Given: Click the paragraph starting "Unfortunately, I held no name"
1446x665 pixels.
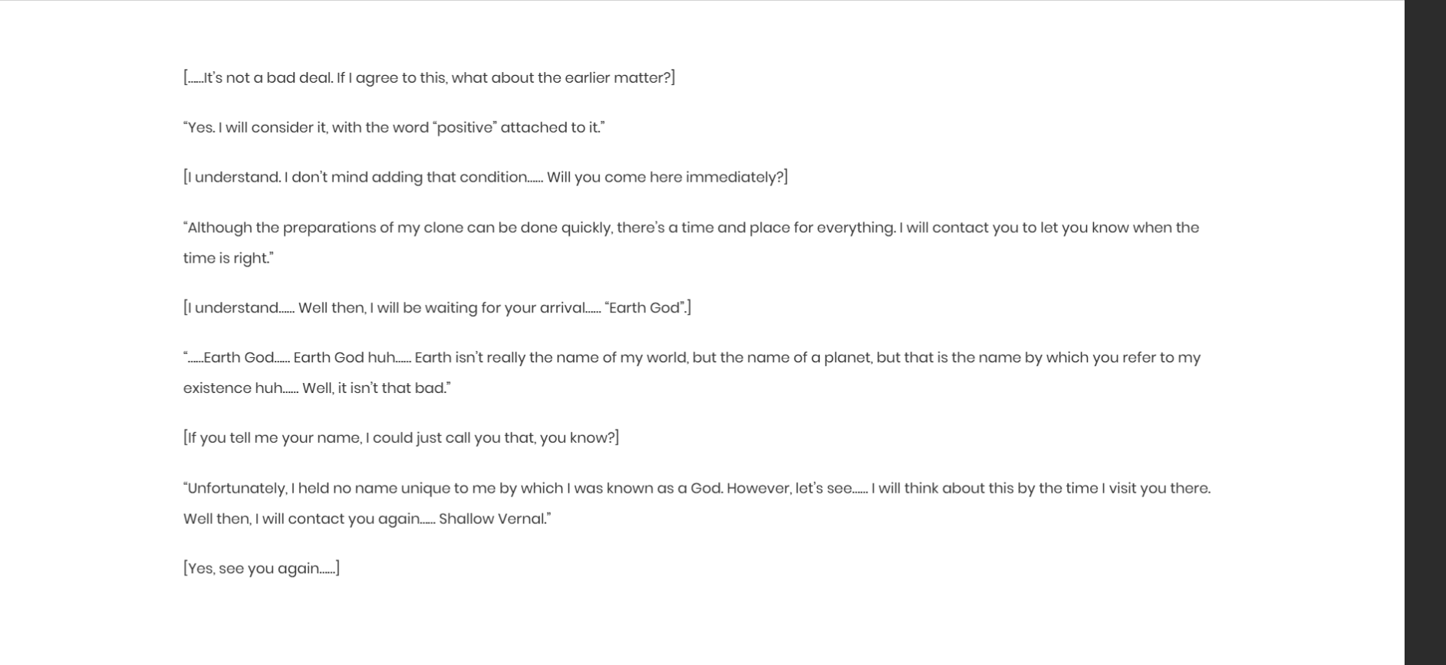Looking at the screenshot, I should click(x=697, y=503).
